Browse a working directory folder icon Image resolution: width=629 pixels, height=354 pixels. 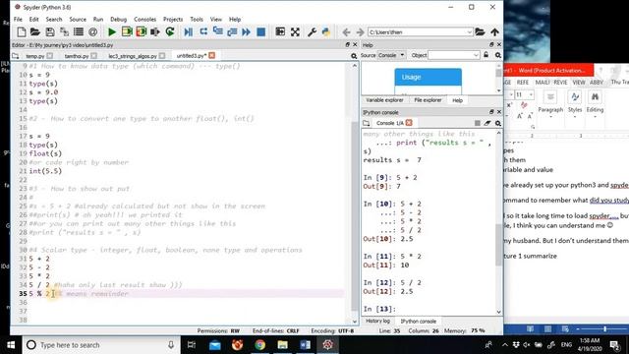481,32
